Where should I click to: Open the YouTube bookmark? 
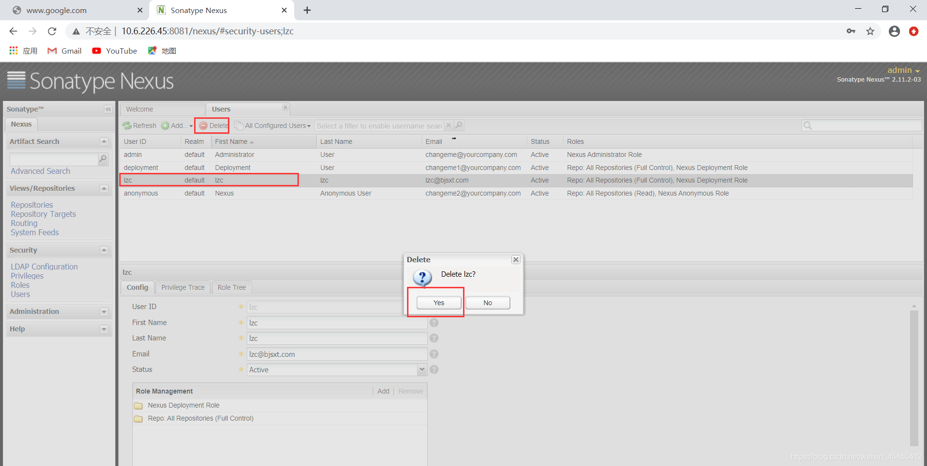coord(114,51)
